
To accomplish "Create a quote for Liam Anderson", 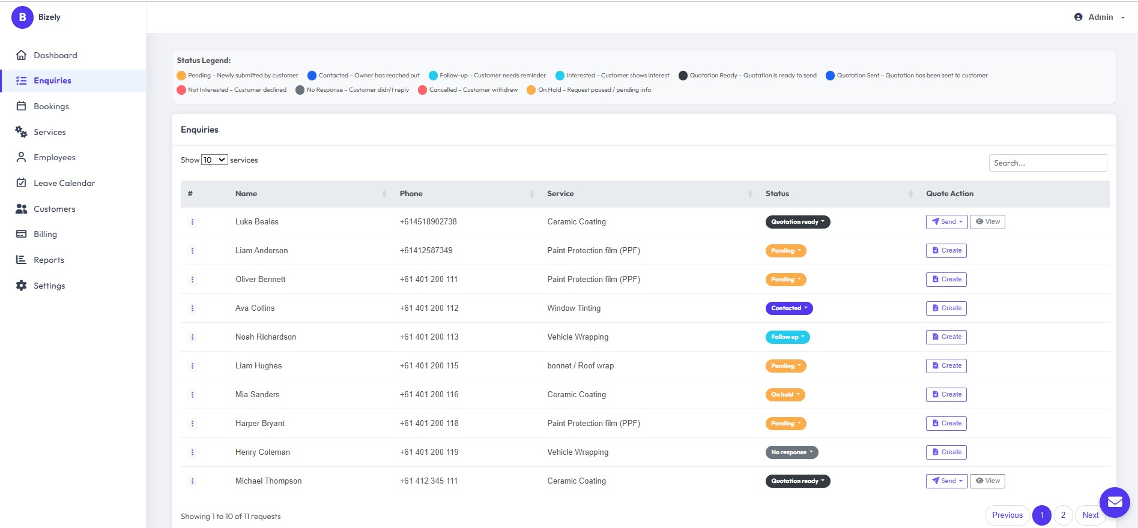I will (x=946, y=251).
